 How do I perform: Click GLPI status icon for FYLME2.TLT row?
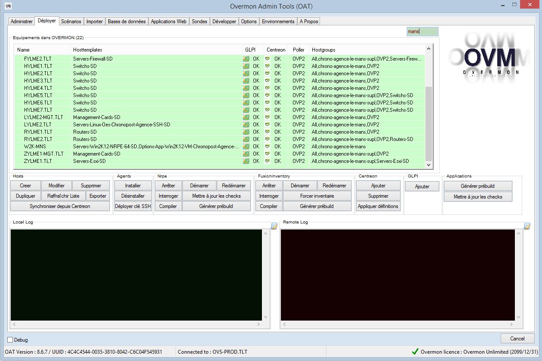pos(246,59)
